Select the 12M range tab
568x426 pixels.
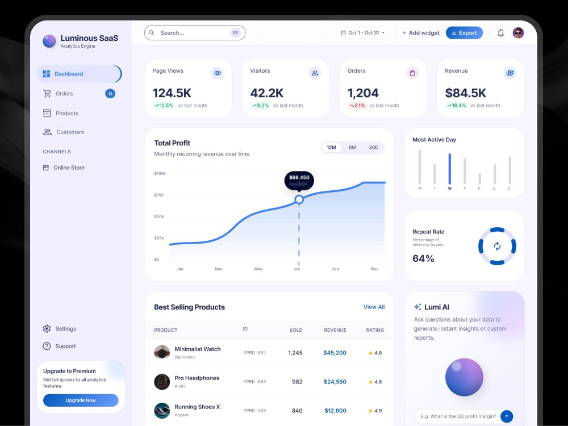[x=332, y=148]
